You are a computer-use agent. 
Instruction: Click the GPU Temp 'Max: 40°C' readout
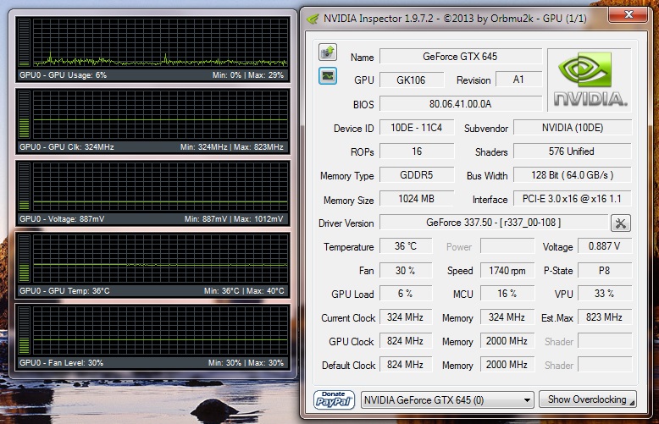[265, 290]
